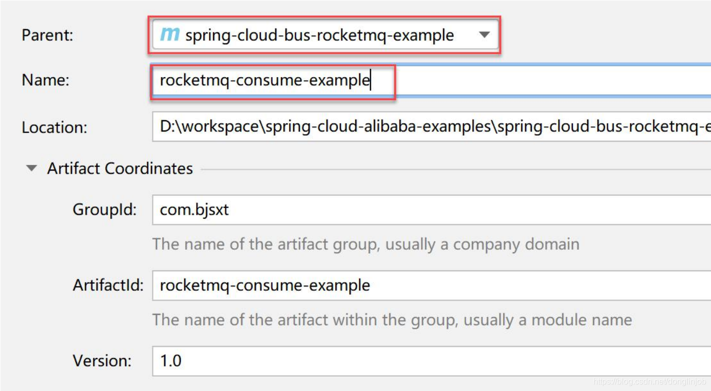Click the 'GroupId:' label

105,210
